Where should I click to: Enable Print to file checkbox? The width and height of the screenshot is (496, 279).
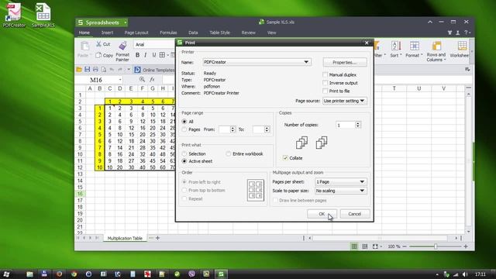325,91
